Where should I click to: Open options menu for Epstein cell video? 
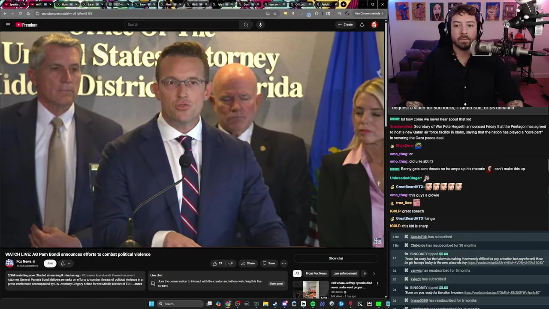(377, 284)
